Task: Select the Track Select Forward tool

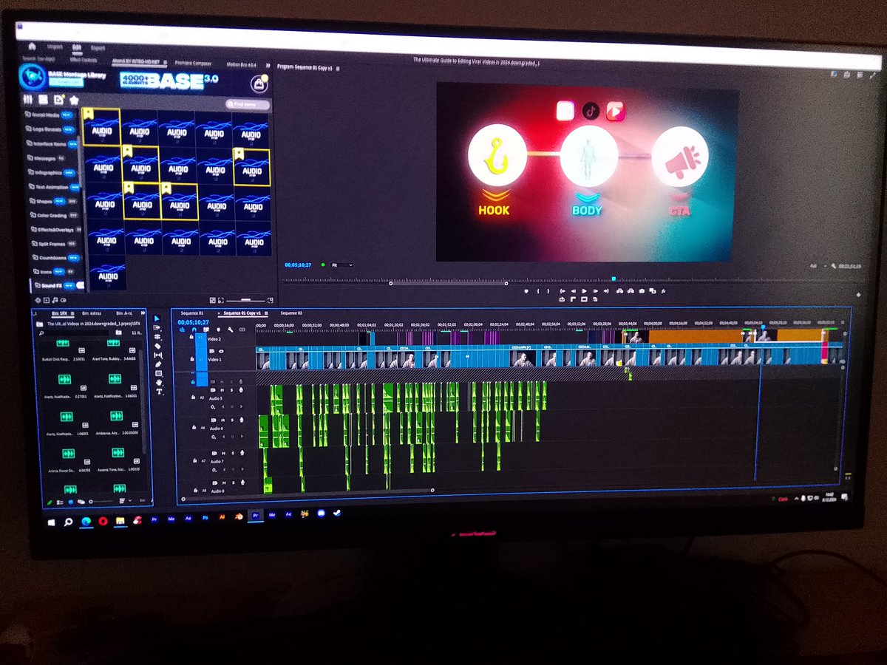Action: [x=157, y=328]
